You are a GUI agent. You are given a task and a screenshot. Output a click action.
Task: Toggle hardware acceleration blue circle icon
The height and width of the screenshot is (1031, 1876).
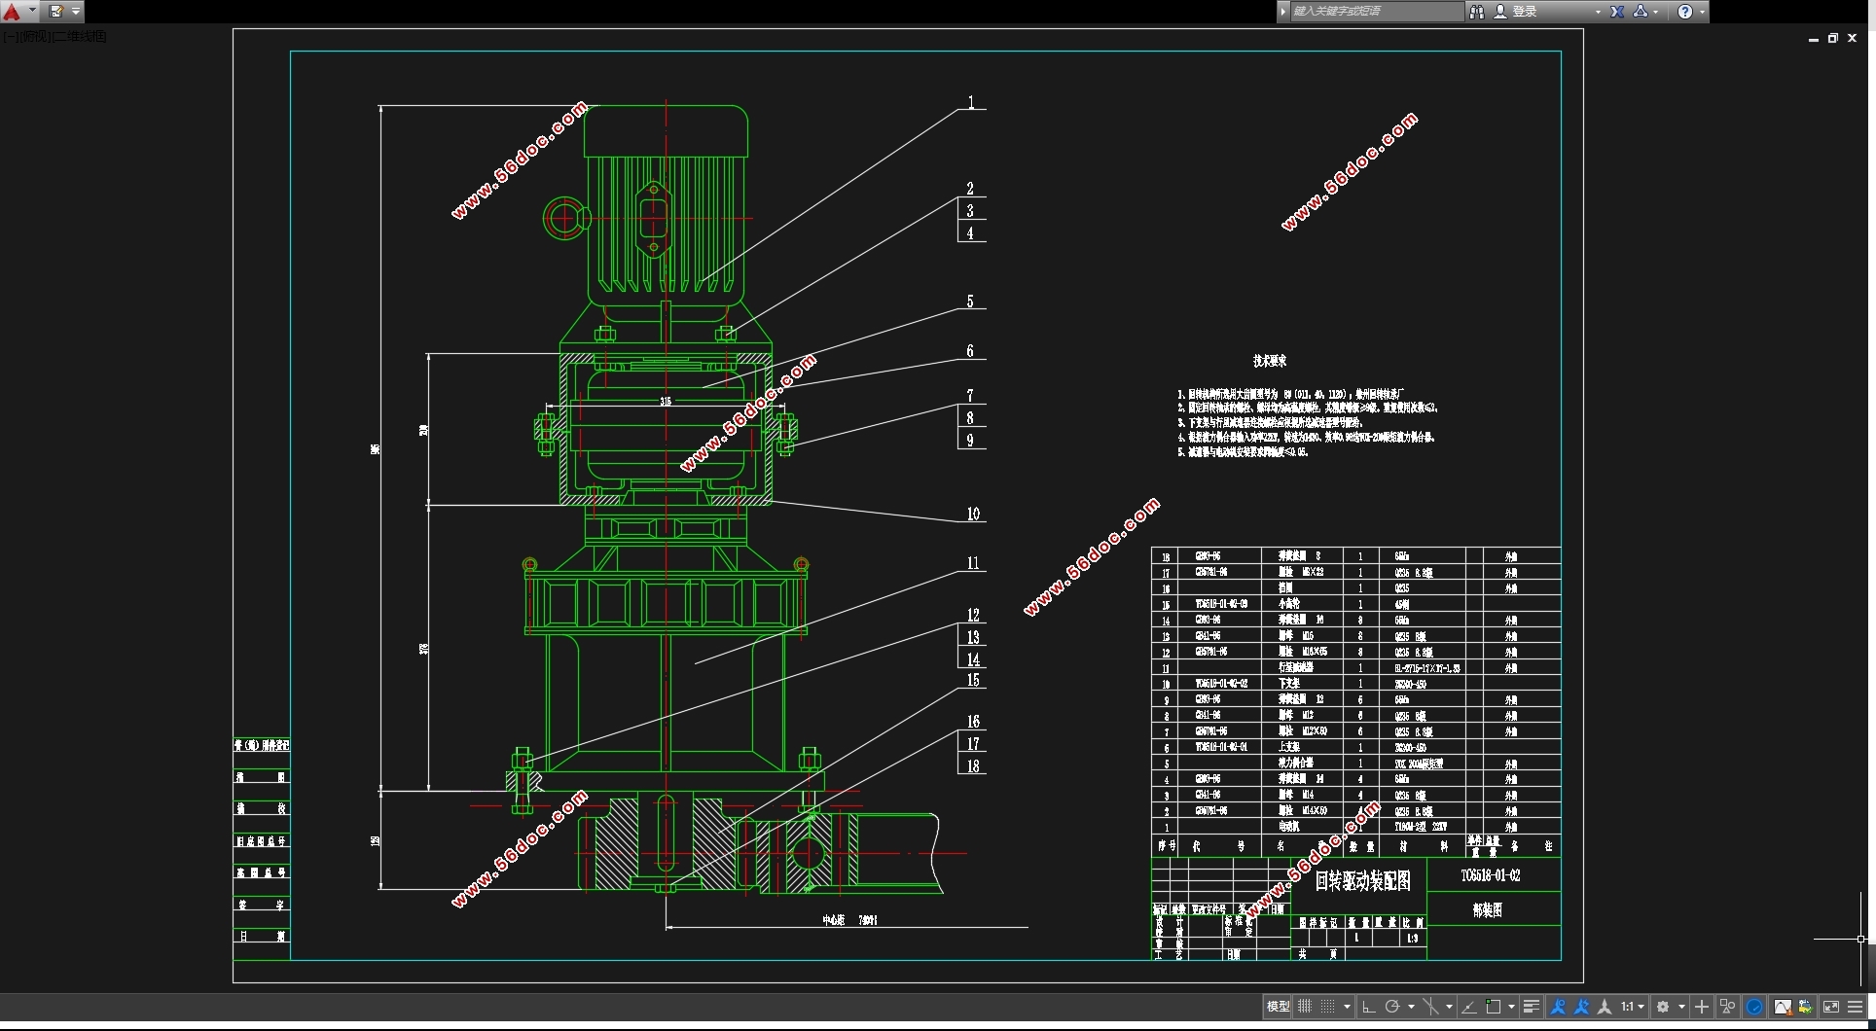tap(1754, 1007)
